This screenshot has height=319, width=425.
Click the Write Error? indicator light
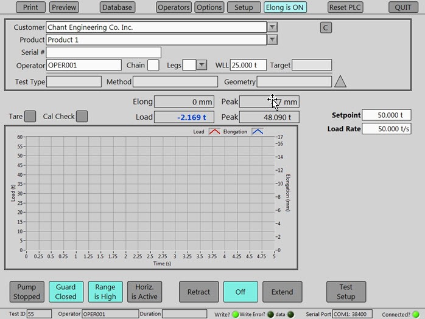[270, 314]
